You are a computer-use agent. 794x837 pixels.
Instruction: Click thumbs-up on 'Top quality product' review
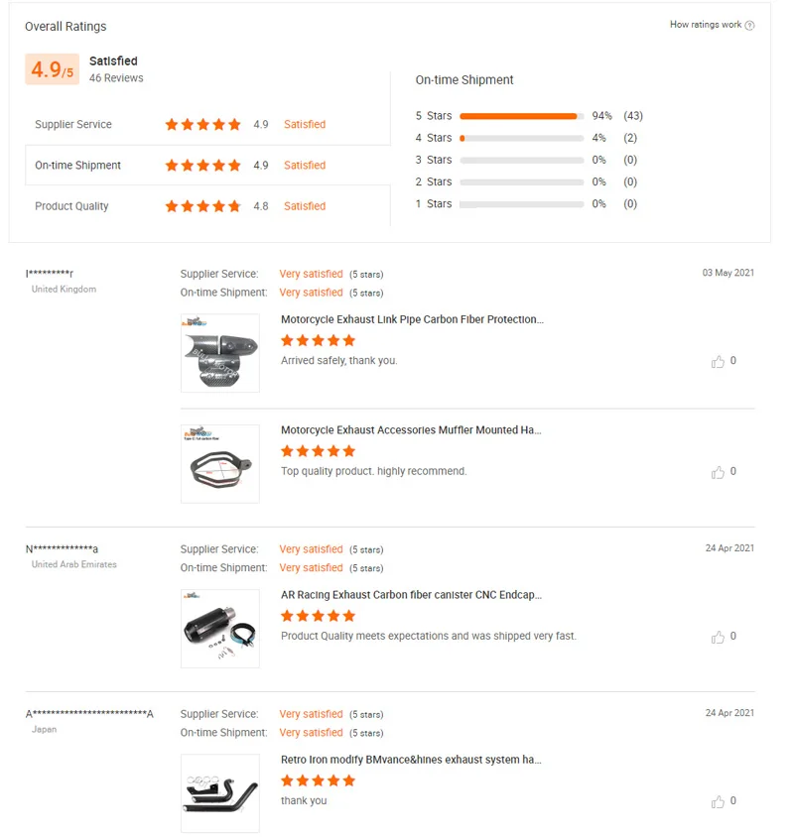[718, 472]
